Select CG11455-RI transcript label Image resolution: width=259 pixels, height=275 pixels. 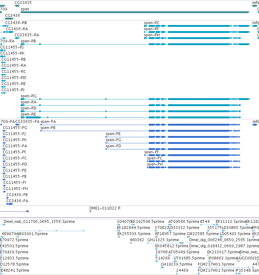(x=13, y=90)
